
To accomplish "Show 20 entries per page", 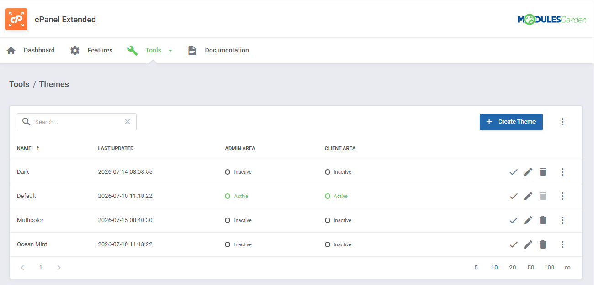I will coord(513,268).
